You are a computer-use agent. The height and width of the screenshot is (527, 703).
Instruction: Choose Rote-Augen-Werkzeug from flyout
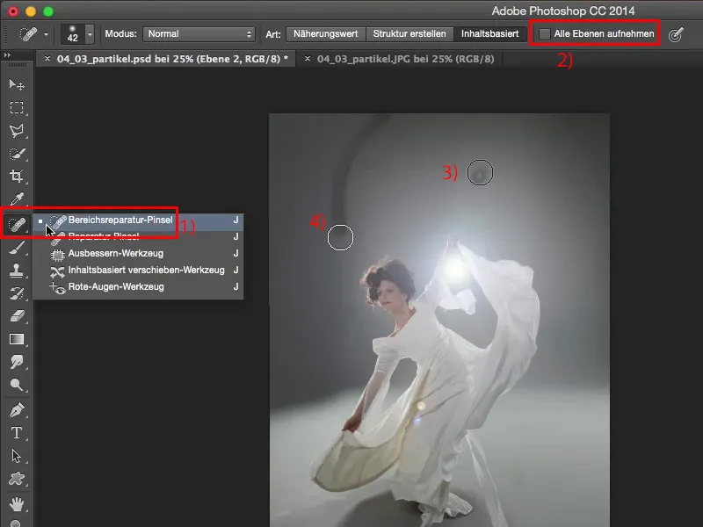coord(139,287)
